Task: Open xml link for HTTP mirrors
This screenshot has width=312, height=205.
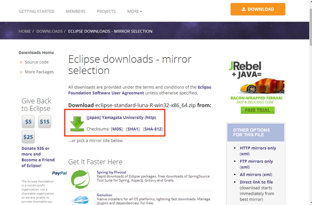Action: pyautogui.click(x=245, y=154)
